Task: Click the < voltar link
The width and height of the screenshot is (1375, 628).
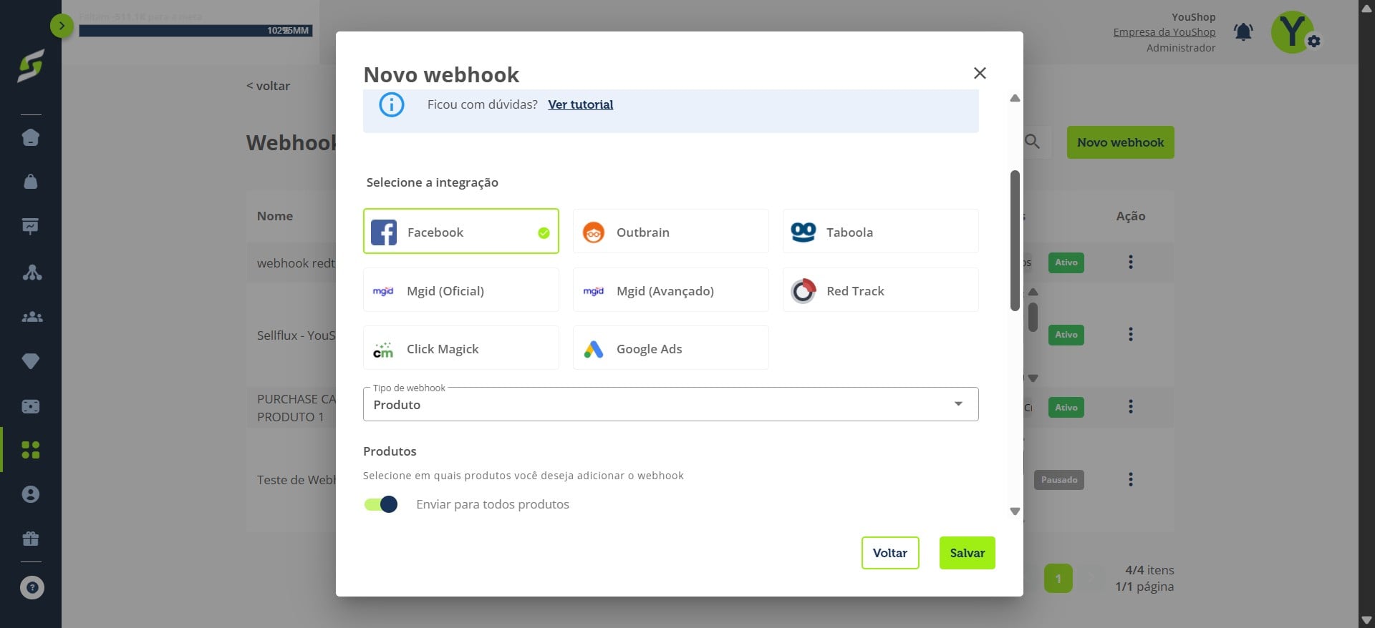Action: (x=269, y=86)
